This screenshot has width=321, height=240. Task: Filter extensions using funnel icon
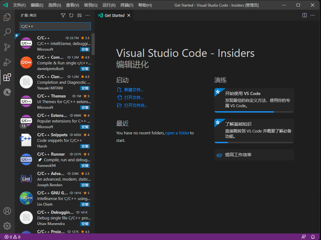(x=63, y=15)
